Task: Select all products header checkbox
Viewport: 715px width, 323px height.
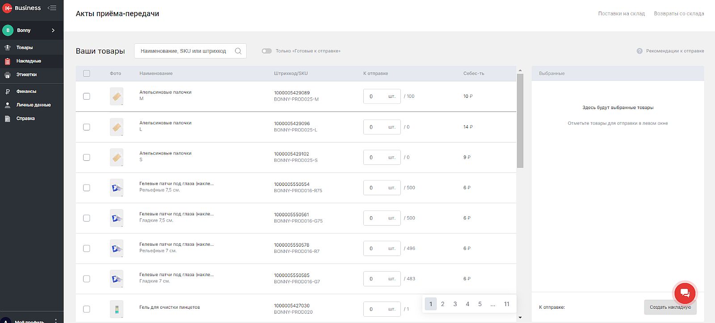Action: tap(87, 74)
